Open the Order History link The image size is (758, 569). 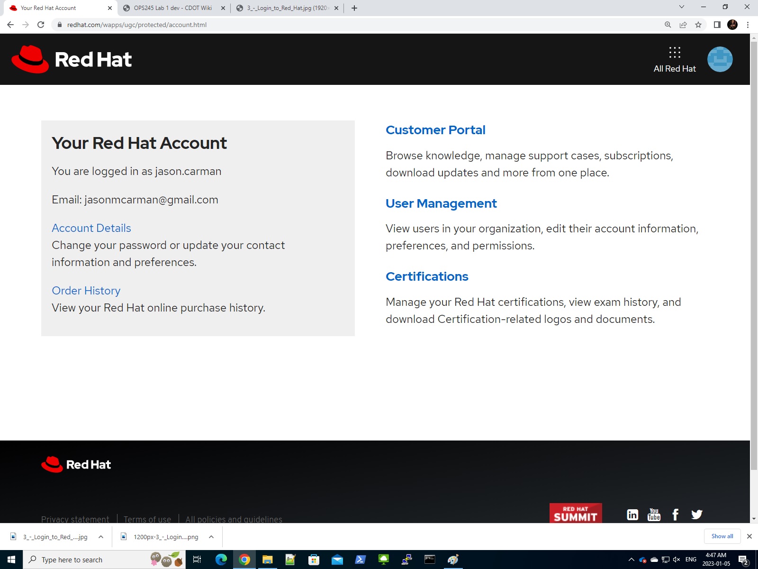coord(86,291)
